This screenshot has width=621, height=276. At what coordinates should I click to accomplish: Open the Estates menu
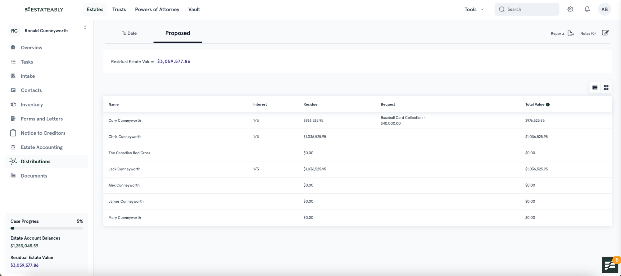coord(95,9)
